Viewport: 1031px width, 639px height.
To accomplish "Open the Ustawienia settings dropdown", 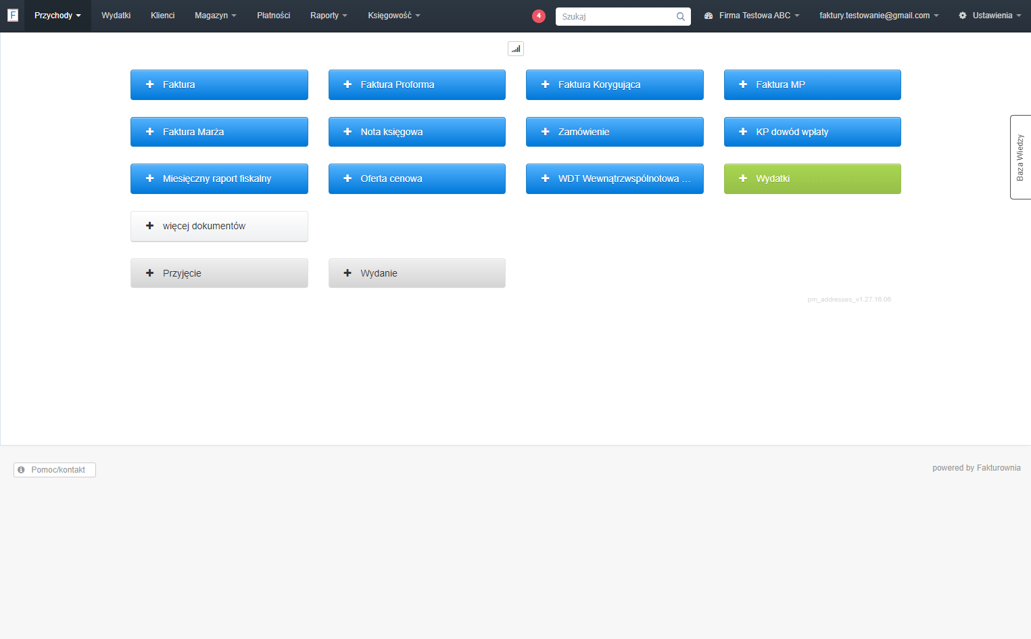I will (x=990, y=16).
